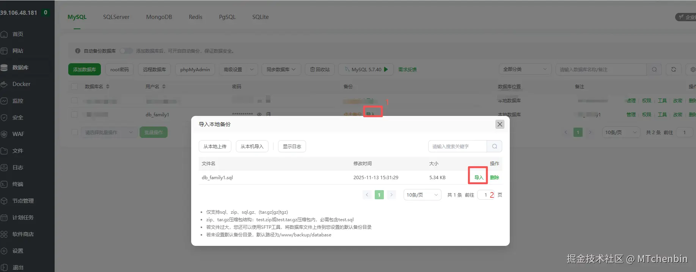
Task: Click the 退出 logout sidebar item
Action: coord(18,267)
